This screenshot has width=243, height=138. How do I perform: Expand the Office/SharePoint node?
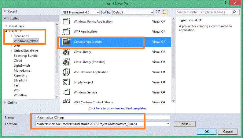click(x=11, y=51)
